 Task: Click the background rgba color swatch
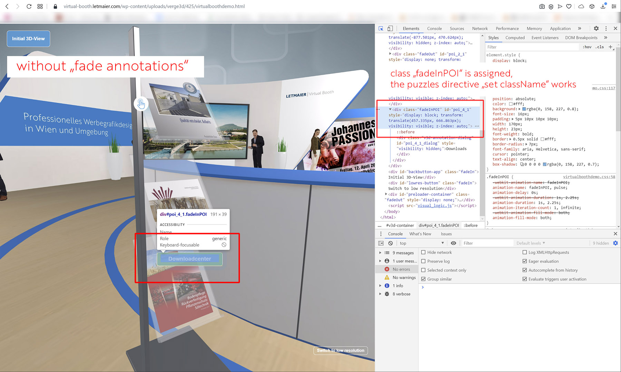pos(524,109)
